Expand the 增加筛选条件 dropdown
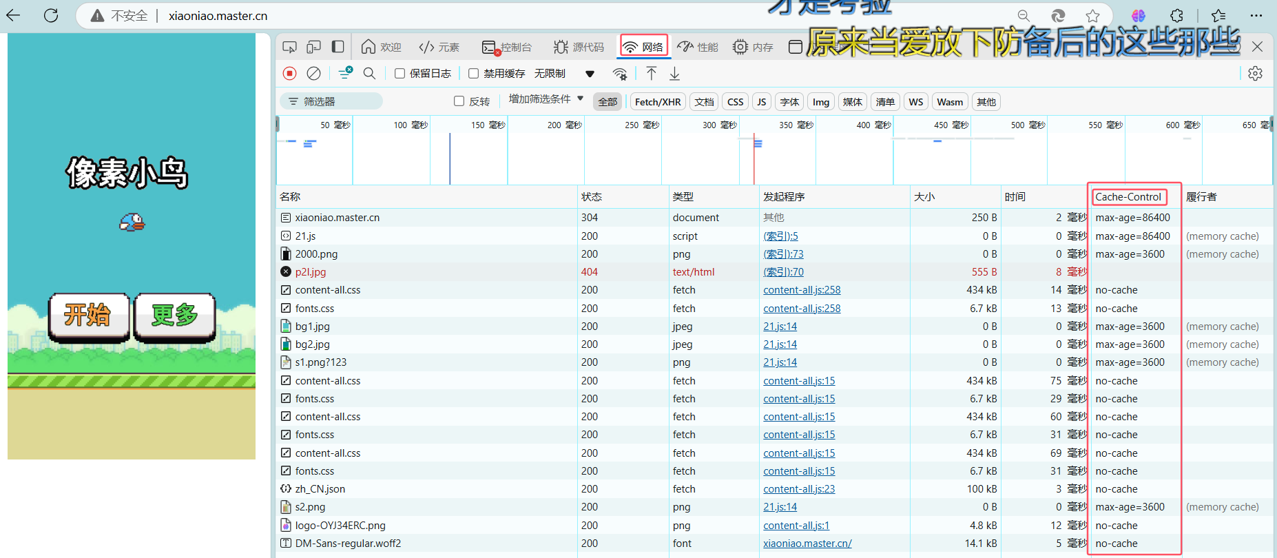 point(546,99)
